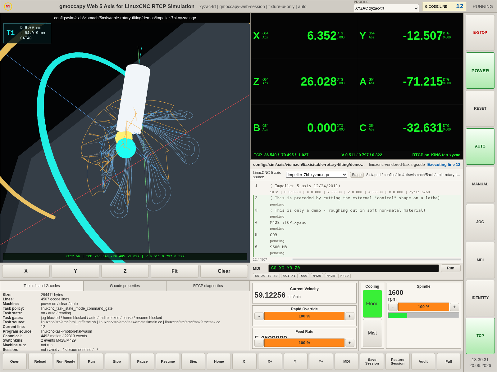Set preview to Z view
497x372 pixels.
tap(125, 271)
